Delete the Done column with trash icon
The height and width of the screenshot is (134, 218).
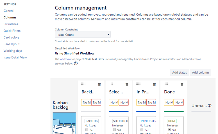click(x=182, y=84)
